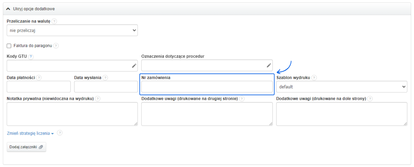Open the Przeliczanie na walutę dropdown
This screenshot has width=414, height=167.
pyautogui.click(x=72, y=30)
